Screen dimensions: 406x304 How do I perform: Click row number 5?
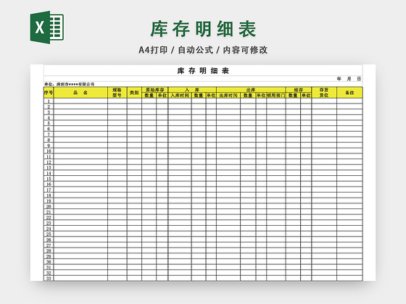click(x=49, y=123)
